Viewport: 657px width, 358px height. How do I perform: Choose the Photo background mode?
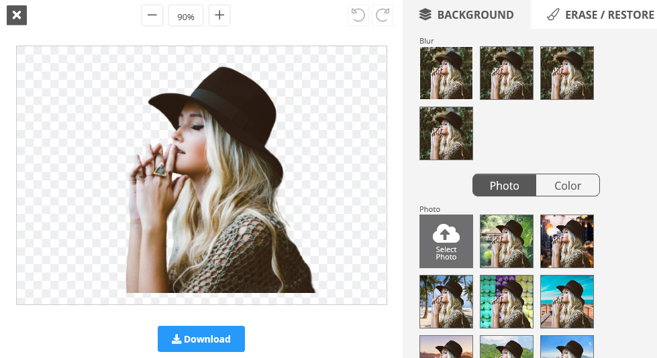[x=504, y=186]
